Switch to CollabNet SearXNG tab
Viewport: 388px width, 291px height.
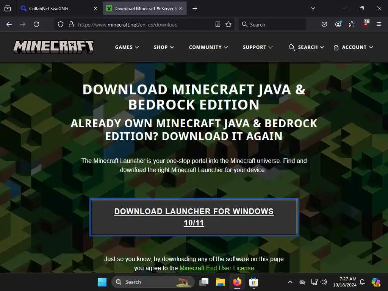pos(59,9)
